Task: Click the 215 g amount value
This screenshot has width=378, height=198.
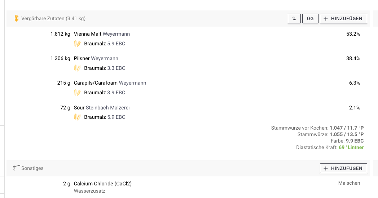Action: pyautogui.click(x=63, y=83)
